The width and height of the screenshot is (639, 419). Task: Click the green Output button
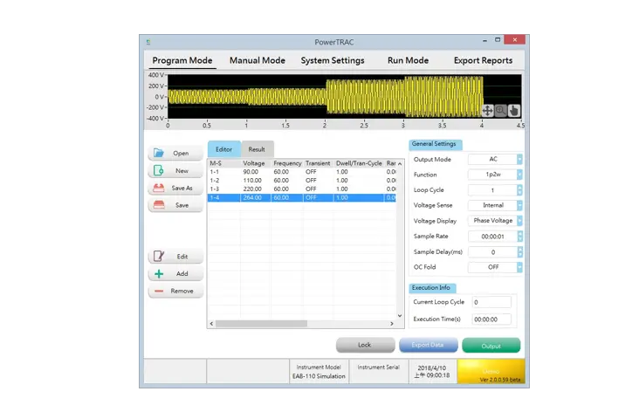[491, 345]
